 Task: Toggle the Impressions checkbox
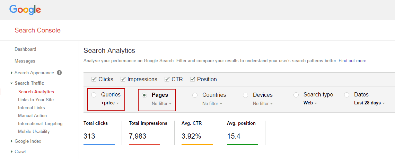coord(123,79)
